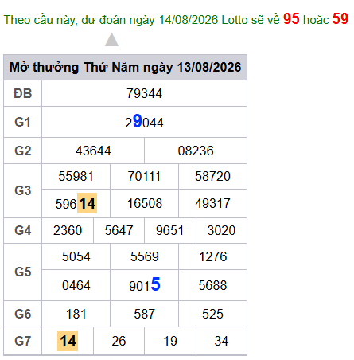Select the ĐB row label
Screen dimensions: 354x360
coord(23,93)
